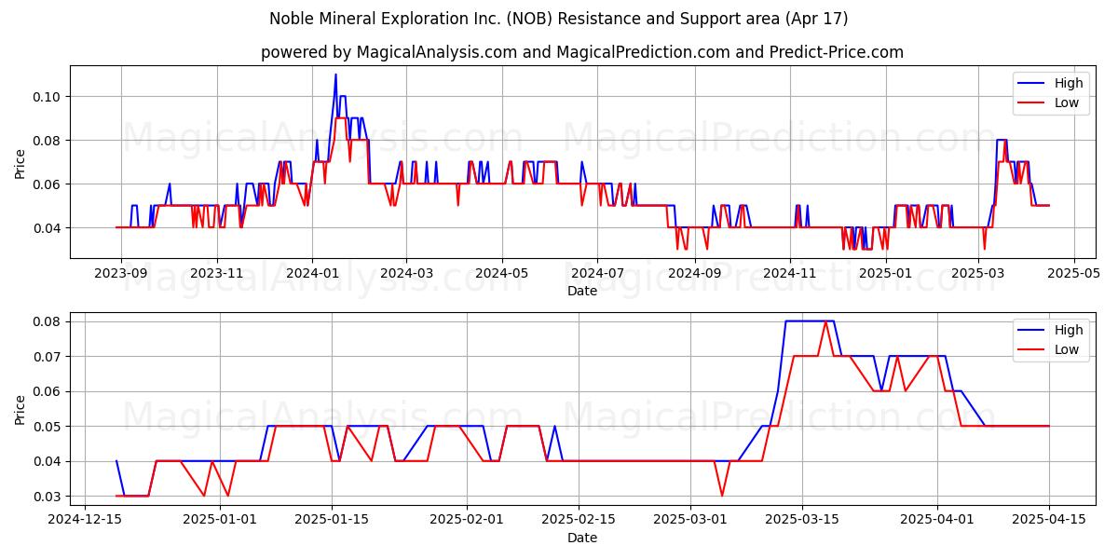Click the 2023-09 tick label

121,274
